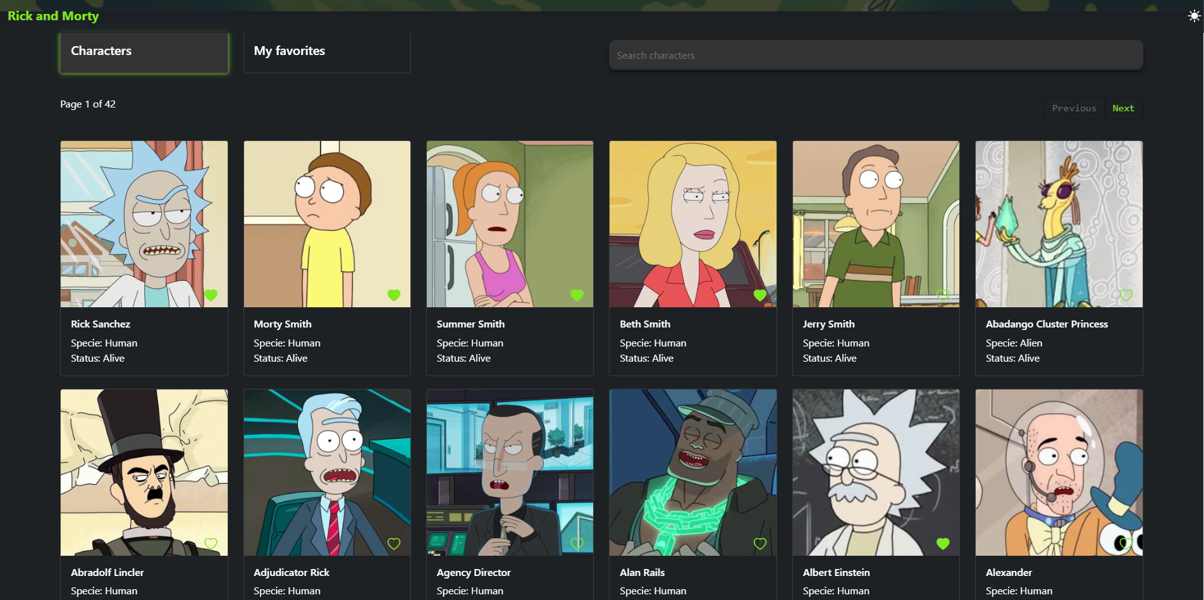
Task: Toggle the light/dark theme sun icon
Action: tap(1193, 16)
